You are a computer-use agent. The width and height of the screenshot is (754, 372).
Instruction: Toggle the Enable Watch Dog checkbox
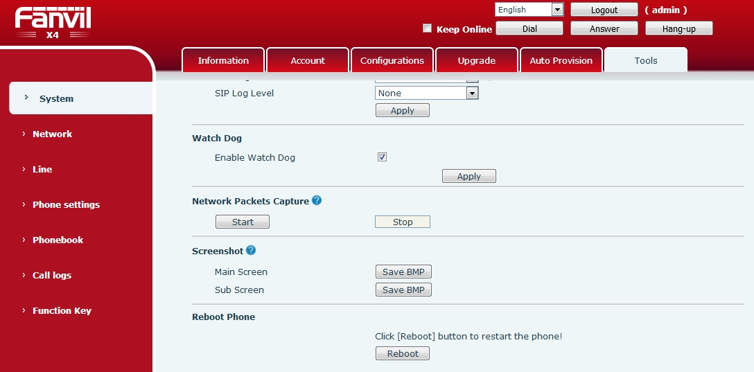click(x=382, y=157)
